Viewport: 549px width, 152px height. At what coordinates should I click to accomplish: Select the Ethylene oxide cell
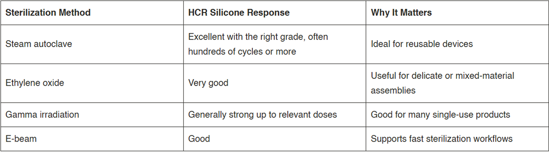(x=92, y=83)
